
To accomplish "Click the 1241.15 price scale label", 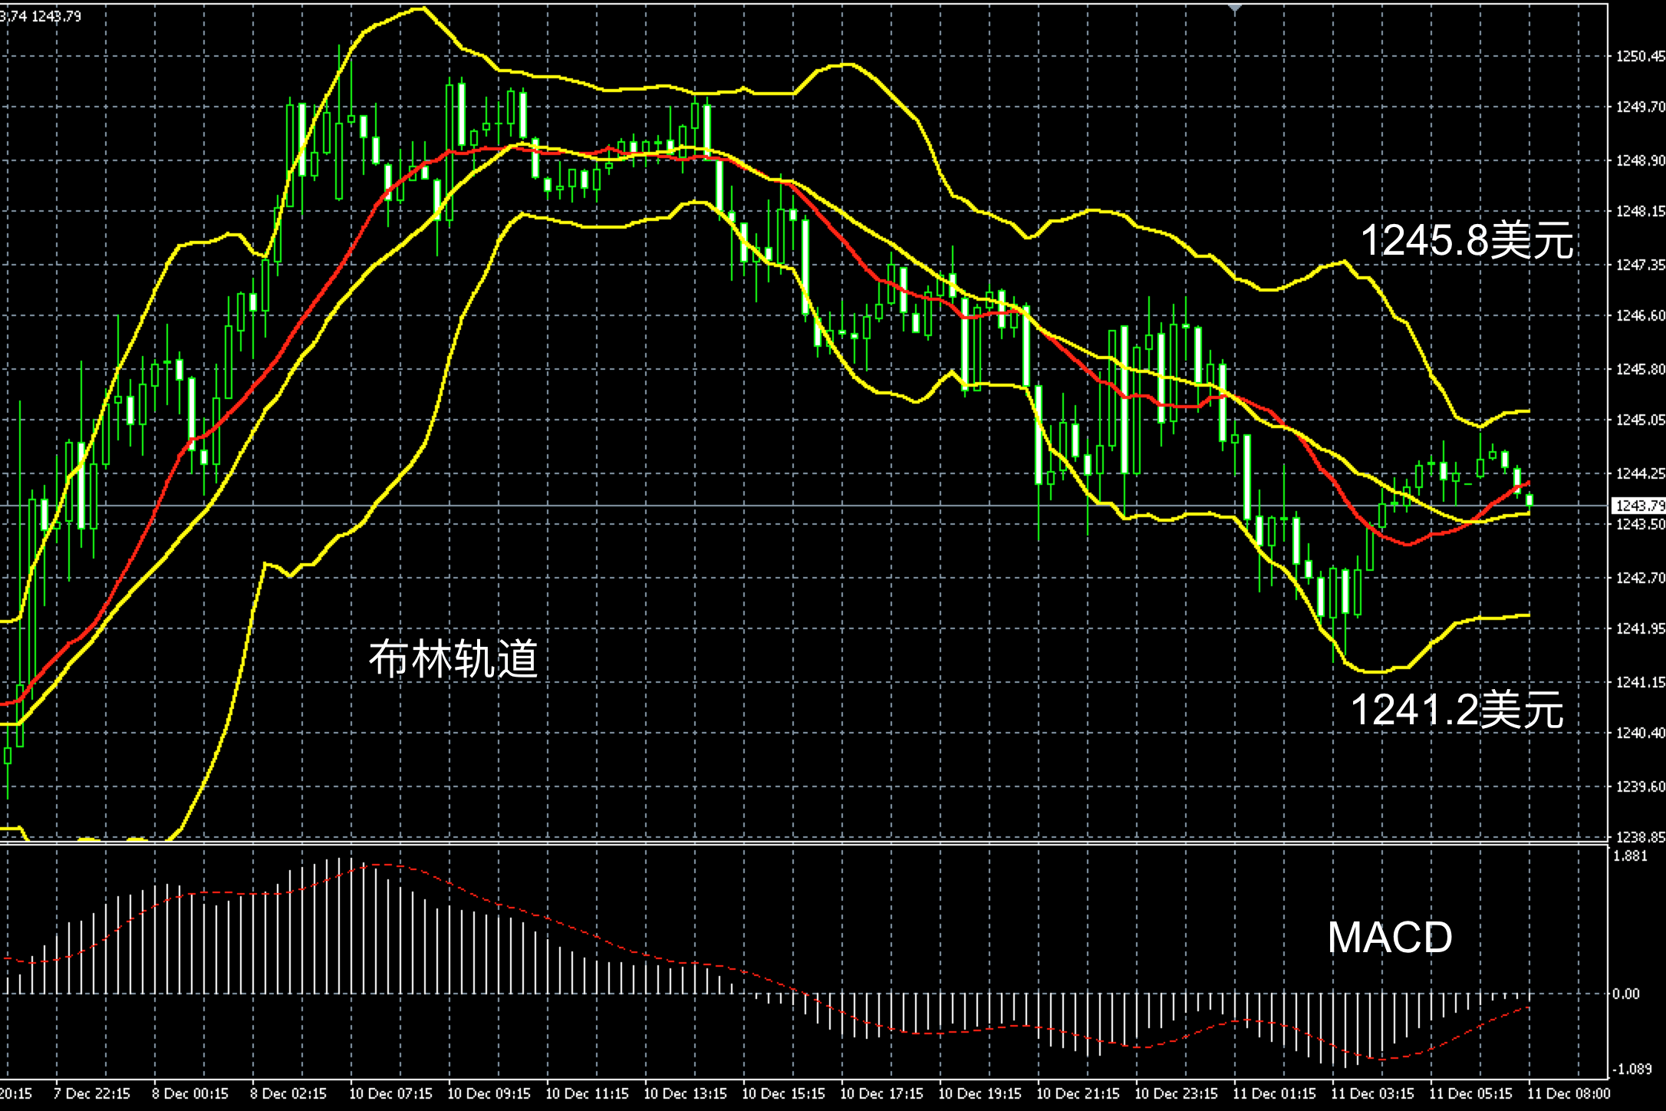I will (1640, 682).
